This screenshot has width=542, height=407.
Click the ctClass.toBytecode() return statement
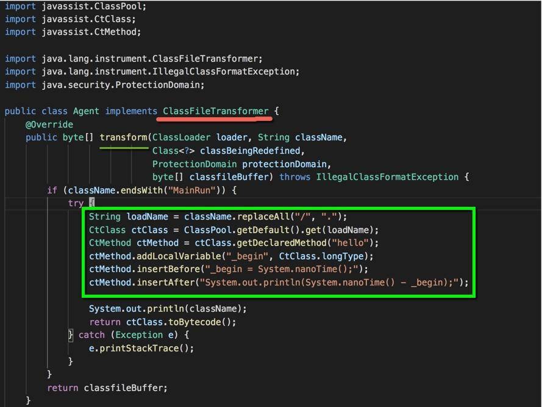[x=162, y=322]
